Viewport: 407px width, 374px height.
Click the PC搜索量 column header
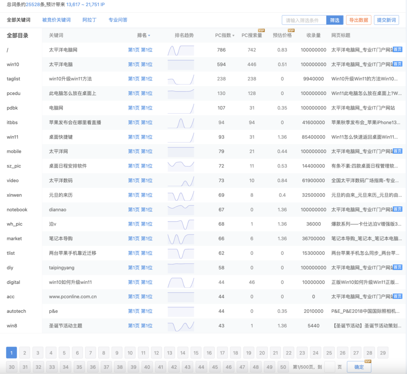point(252,35)
